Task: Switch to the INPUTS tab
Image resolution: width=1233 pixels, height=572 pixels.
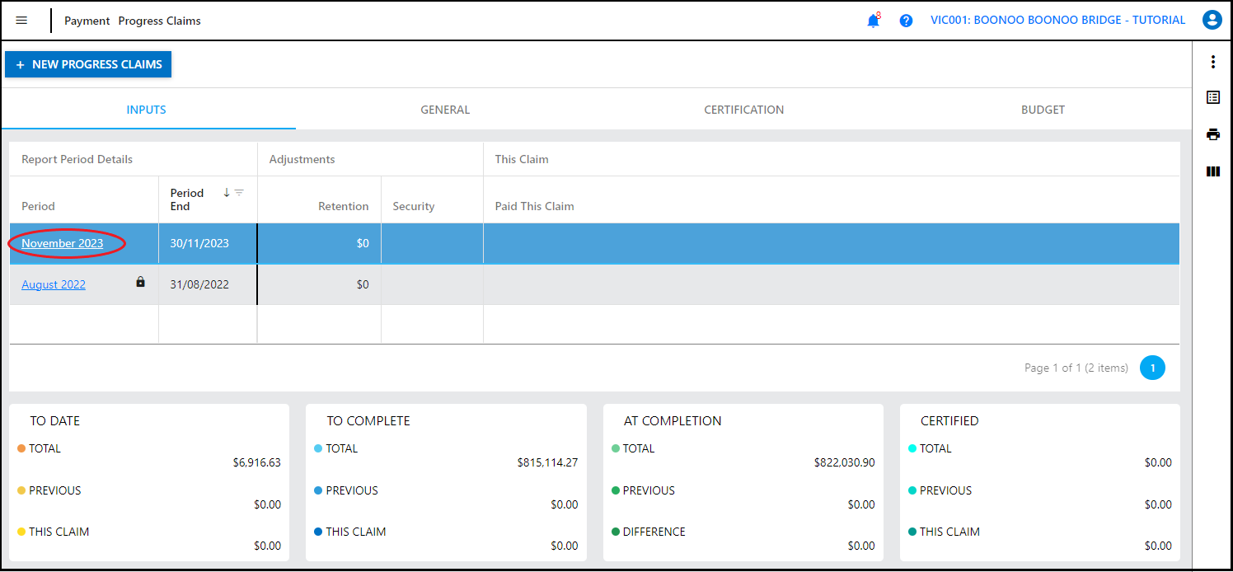Action: (x=147, y=110)
